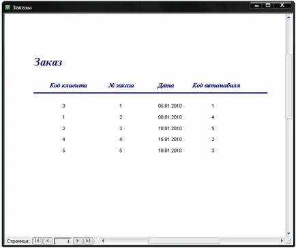Click vertical scrollbar up arrow
The width and height of the screenshot is (296, 248).
(288, 18)
